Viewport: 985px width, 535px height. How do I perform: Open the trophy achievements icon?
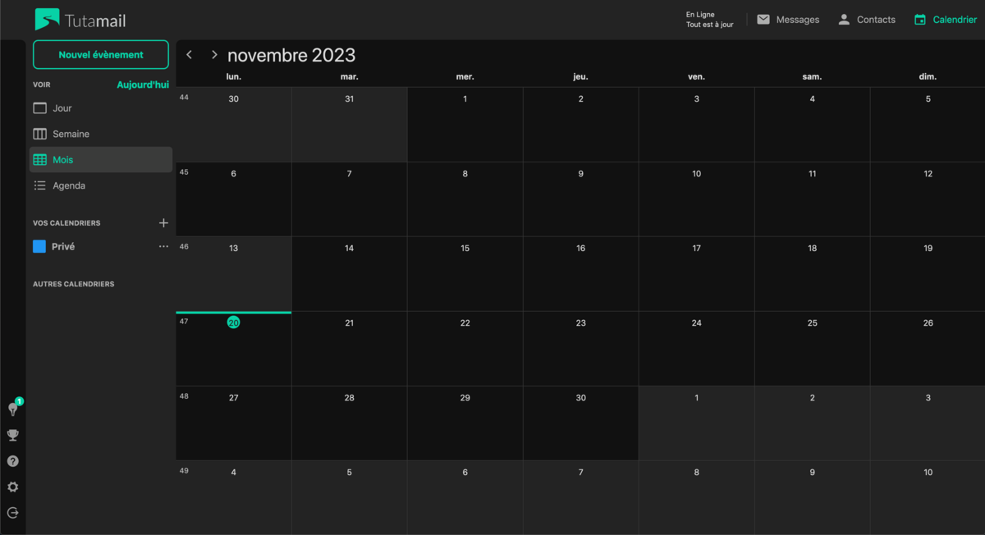pyautogui.click(x=12, y=434)
